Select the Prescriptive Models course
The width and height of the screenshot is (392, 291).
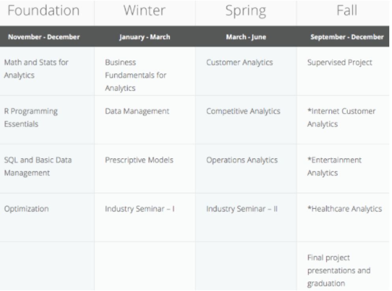139,160
